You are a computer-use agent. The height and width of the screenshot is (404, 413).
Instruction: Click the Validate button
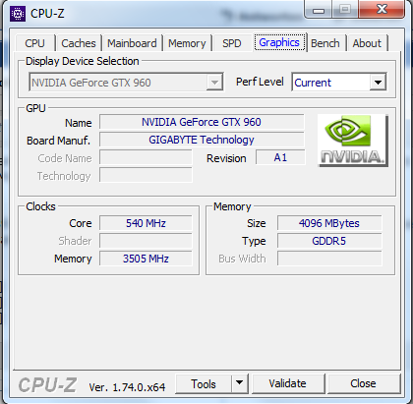pyautogui.click(x=288, y=383)
